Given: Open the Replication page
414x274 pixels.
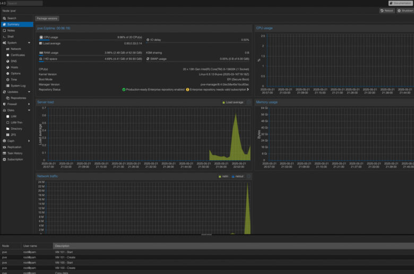Looking at the screenshot, I should coord(14,147).
